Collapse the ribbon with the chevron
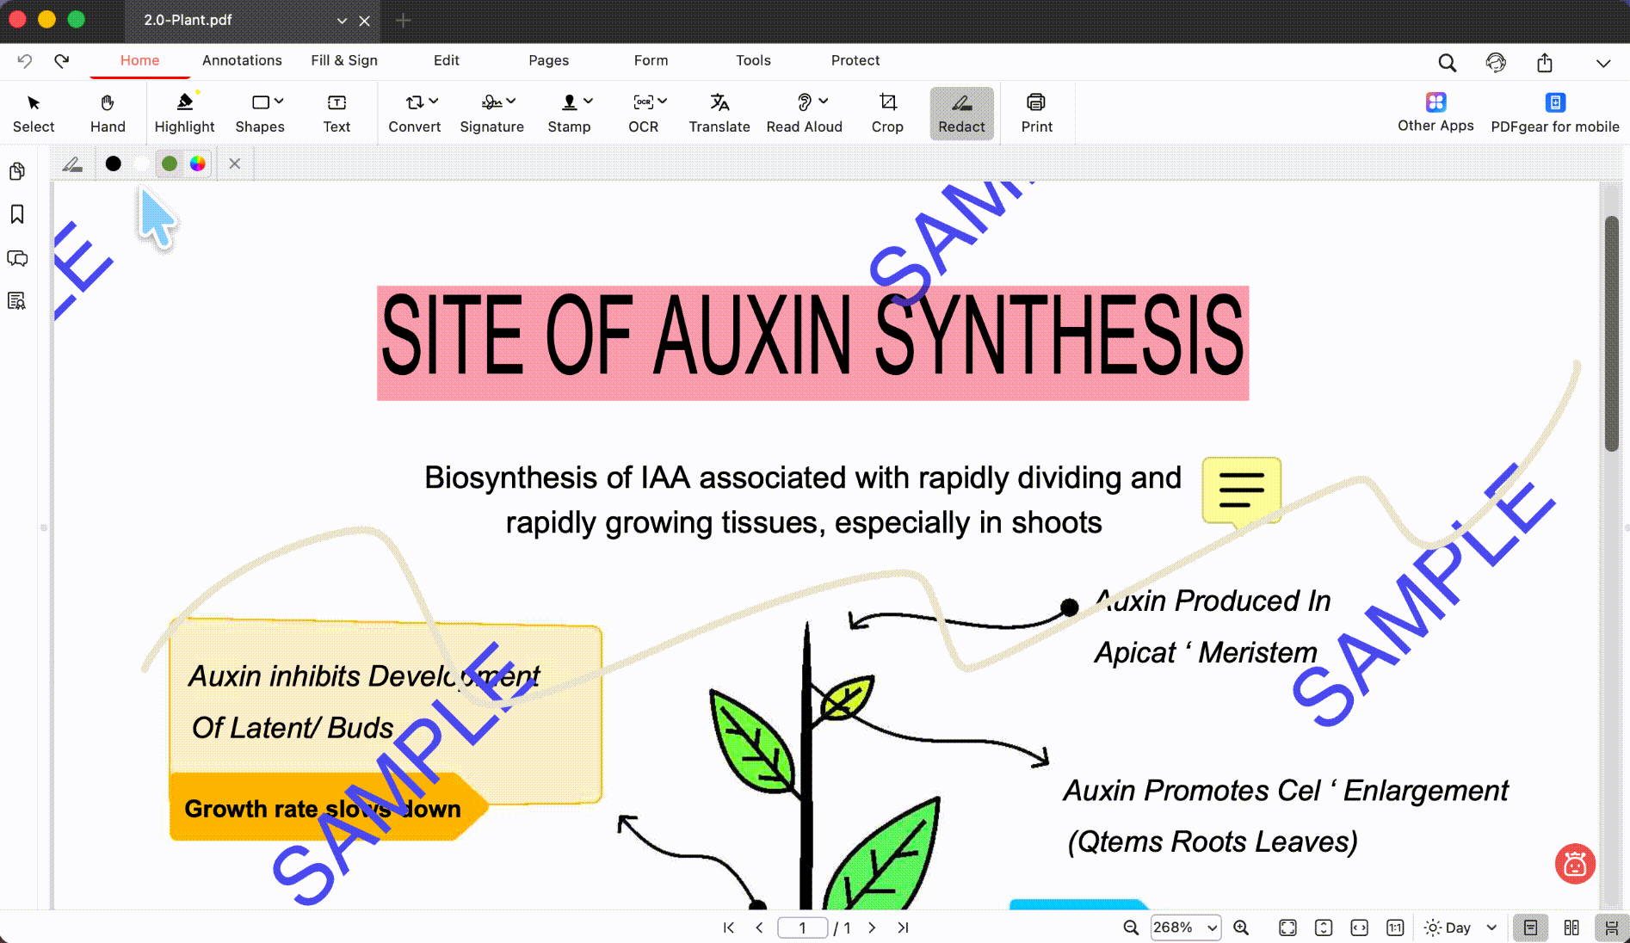Image resolution: width=1630 pixels, height=943 pixels. click(1602, 64)
